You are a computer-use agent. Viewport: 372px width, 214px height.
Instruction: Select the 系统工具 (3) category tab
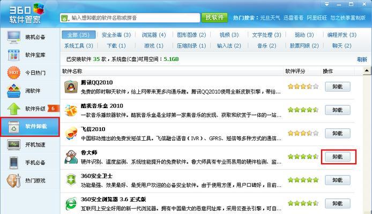(79, 45)
